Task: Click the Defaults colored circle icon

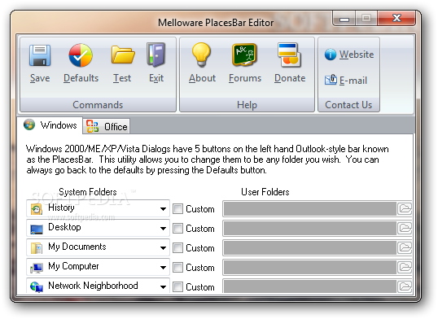Action: tap(81, 55)
